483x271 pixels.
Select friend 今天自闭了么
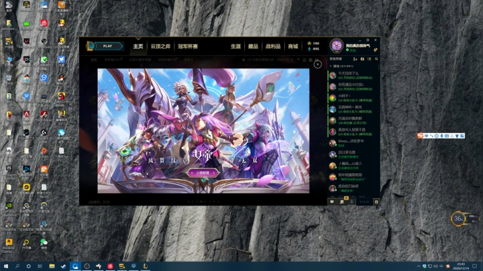pyautogui.click(x=353, y=75)
